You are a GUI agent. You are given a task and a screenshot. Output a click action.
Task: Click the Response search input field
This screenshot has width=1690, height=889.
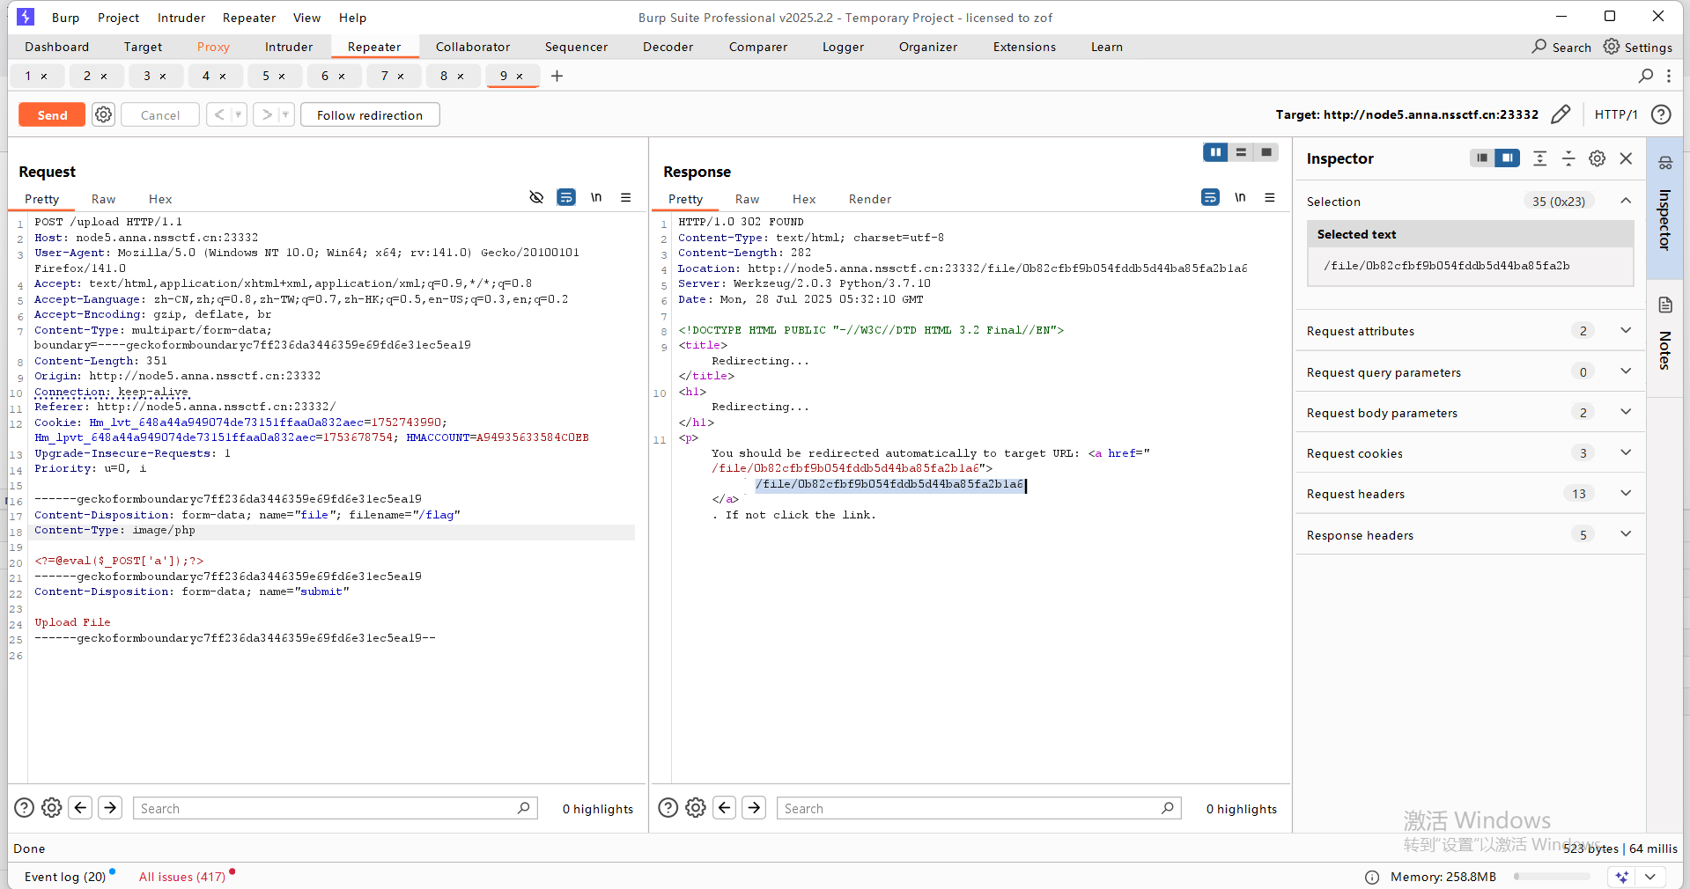[x=979, y=808]
